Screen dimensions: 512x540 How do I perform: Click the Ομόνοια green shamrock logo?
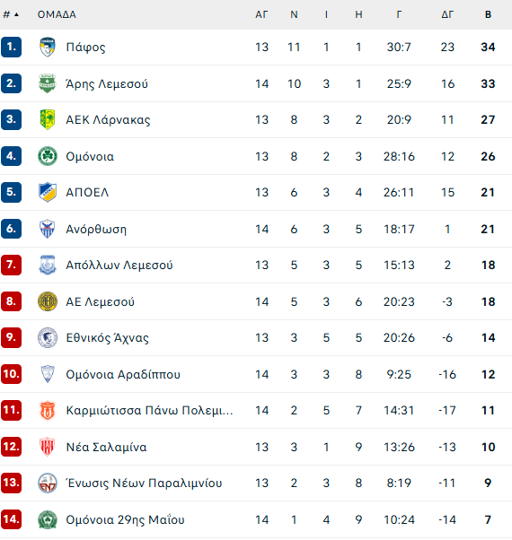pos(48,156)
